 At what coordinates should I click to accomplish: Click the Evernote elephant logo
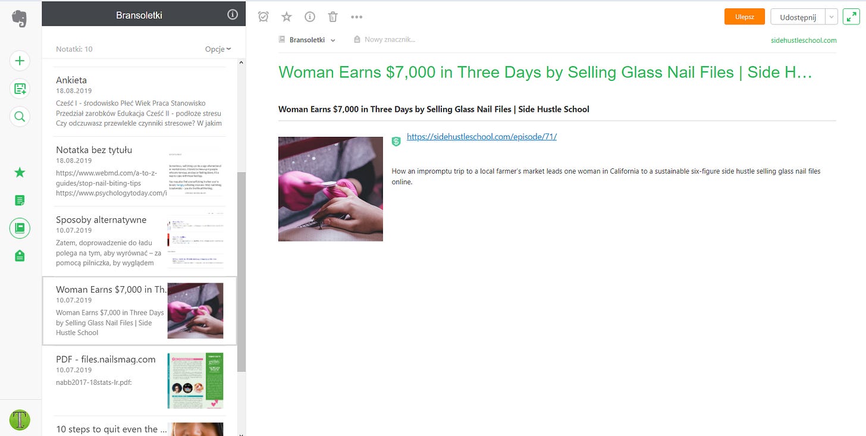(20, 19)
